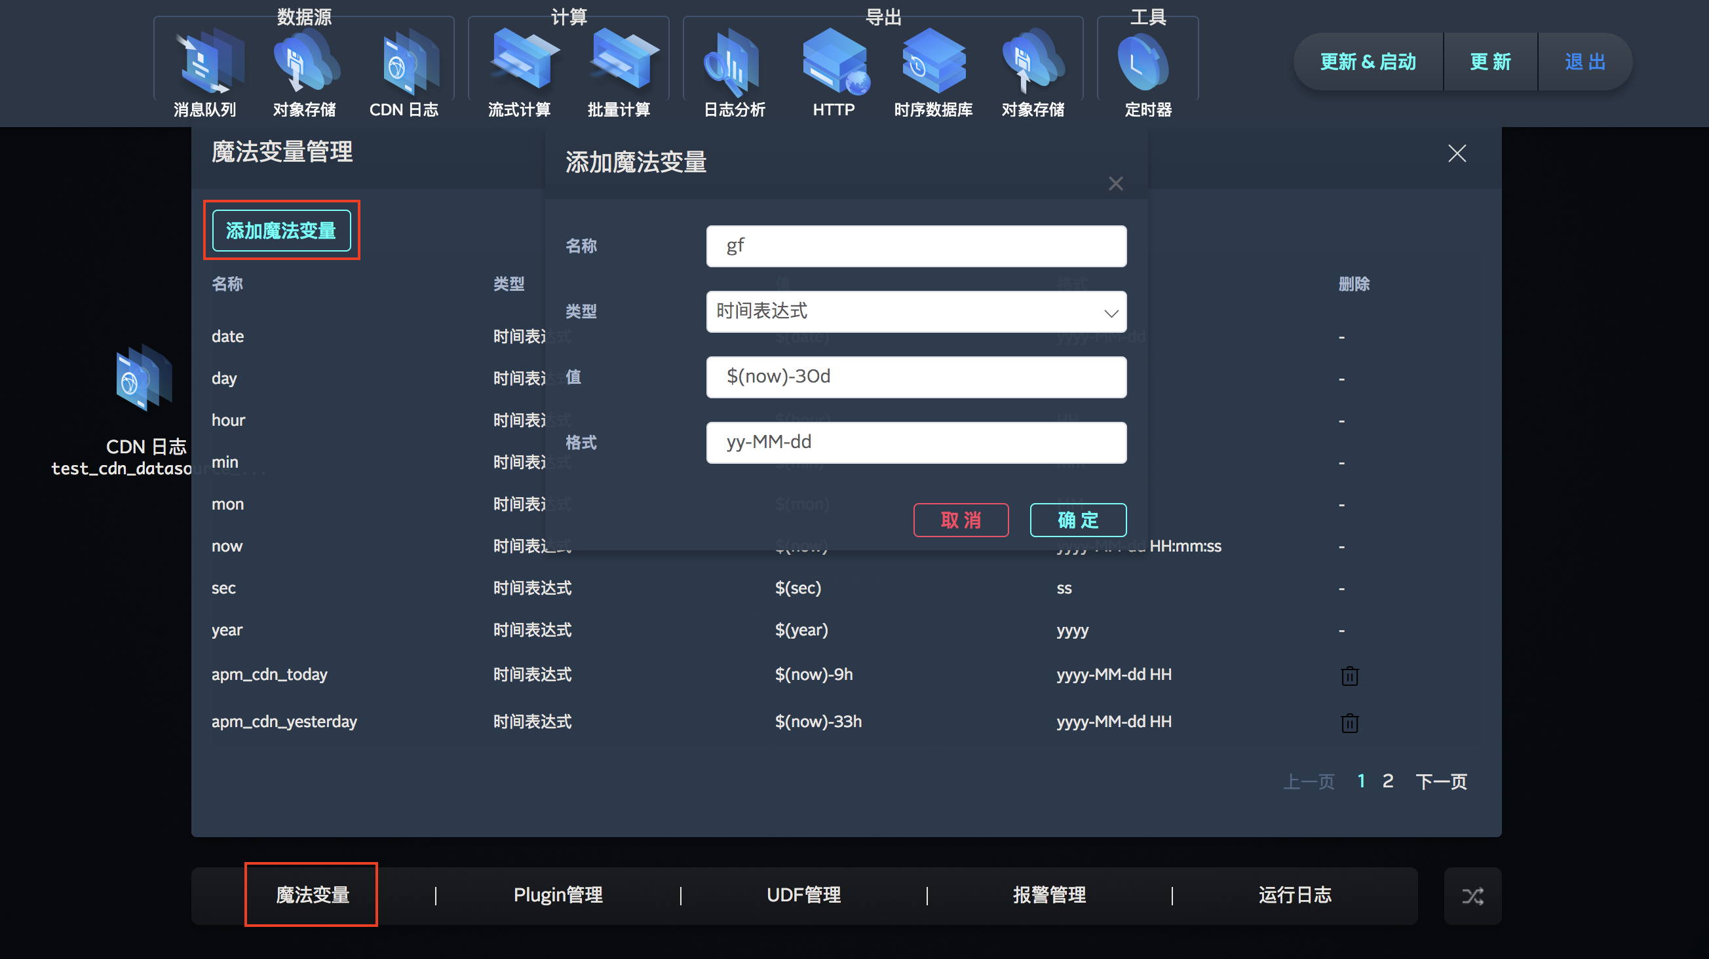Click the ss format cell

pyautogui.click(x=1064, y=588)
